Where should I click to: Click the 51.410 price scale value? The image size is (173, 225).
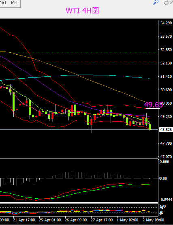click(x=166, y=76)
